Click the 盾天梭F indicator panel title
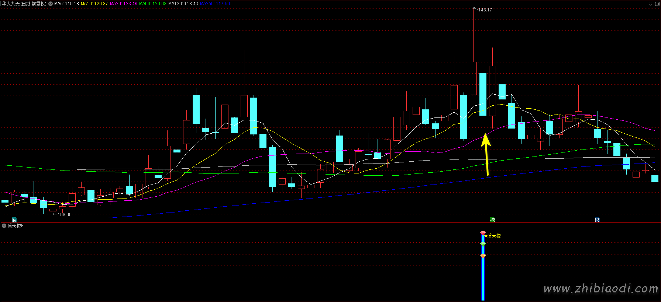This screenshot has height=302, width=661. 16,226
